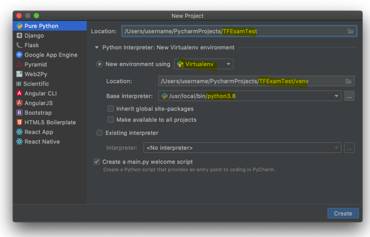Click the Create button
This screenshot has height=237, width=370.
(342, 213)
